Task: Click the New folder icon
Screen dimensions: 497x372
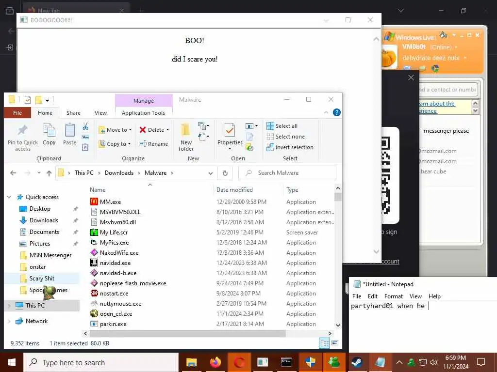Action: (186, 130)
